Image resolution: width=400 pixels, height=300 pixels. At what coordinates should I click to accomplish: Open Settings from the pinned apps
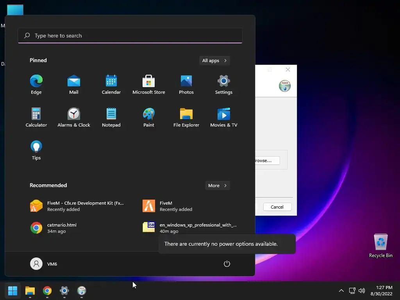224,84
